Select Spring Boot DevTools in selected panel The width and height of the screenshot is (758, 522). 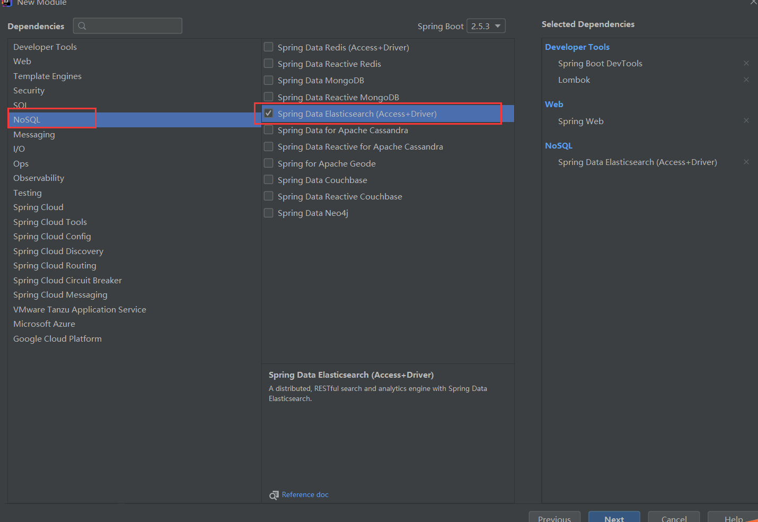600,63
